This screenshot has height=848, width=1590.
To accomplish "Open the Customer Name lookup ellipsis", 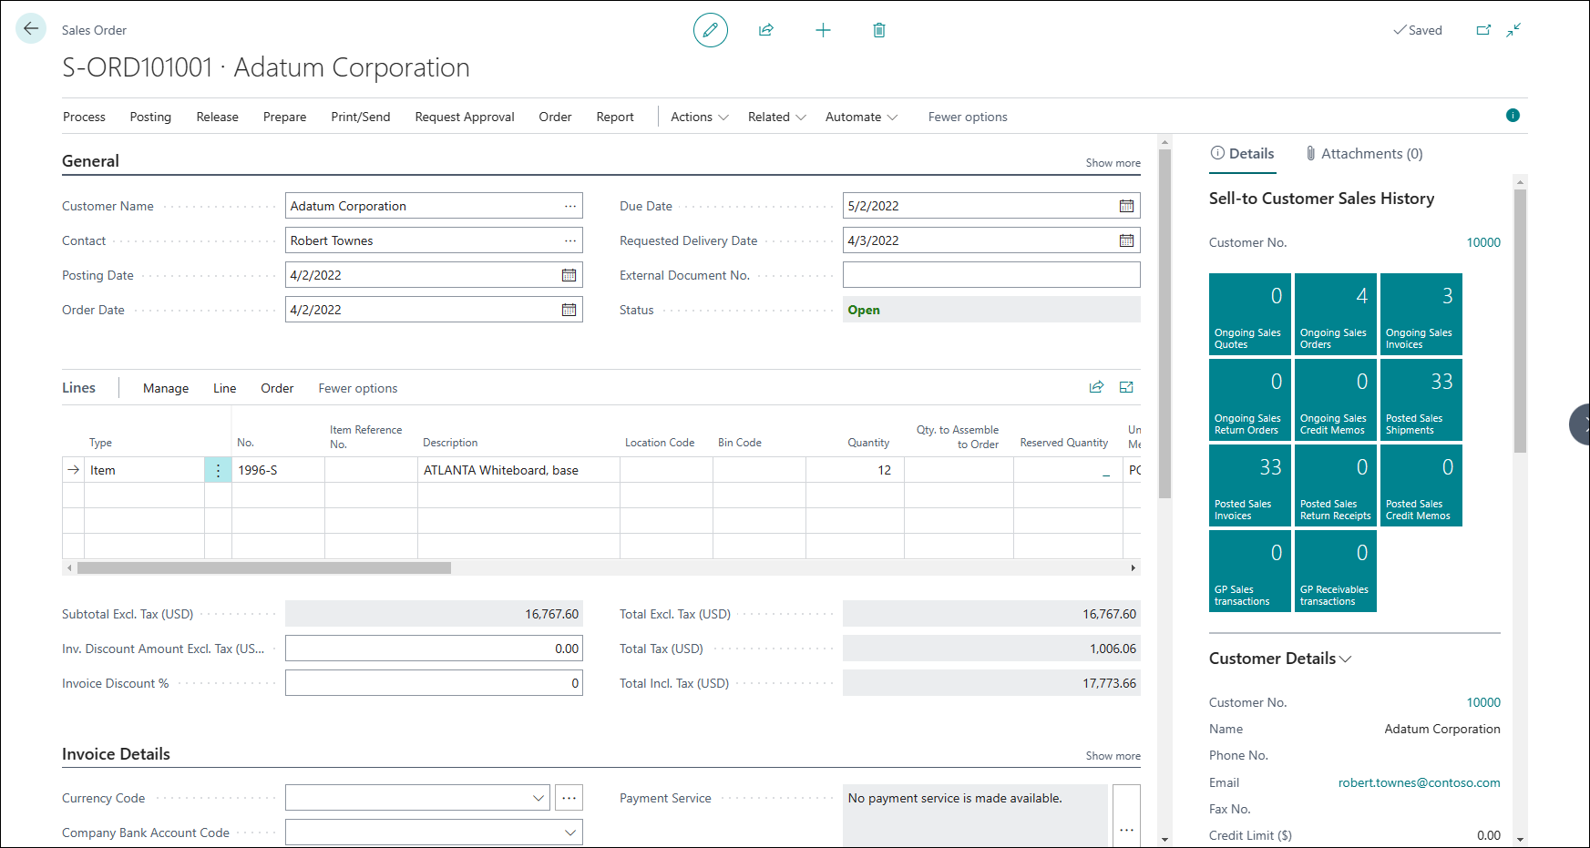I will click(x=570, y=206).
